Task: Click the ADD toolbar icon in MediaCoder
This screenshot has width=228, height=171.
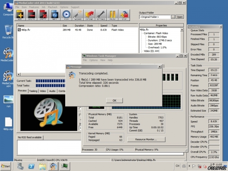Action: tap(20, 15)
